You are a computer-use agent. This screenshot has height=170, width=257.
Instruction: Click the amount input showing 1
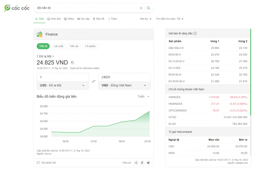(x=63, y=77)
